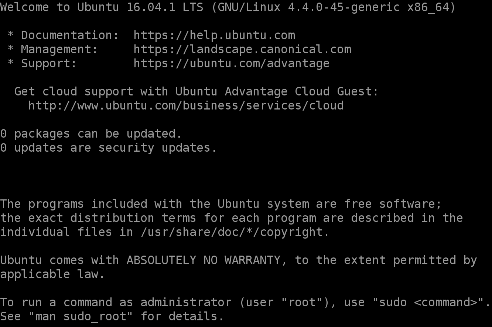Click the 'Get cloud support' line
This screenshot has height=327, width=492.
[x=197, y=92]
